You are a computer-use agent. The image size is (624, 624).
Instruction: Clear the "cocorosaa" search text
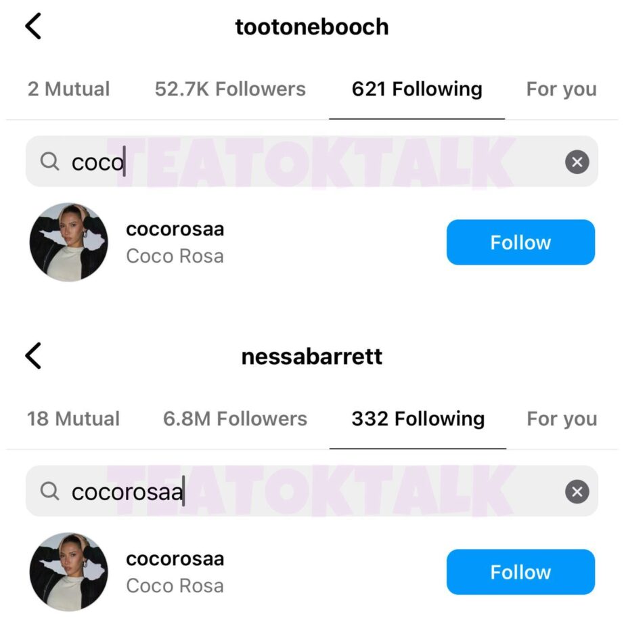click(577, 492)
